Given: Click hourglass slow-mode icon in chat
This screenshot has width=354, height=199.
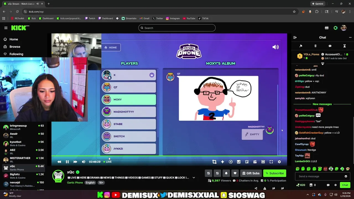Looking at the screenshot, I should tap(345, 46).
